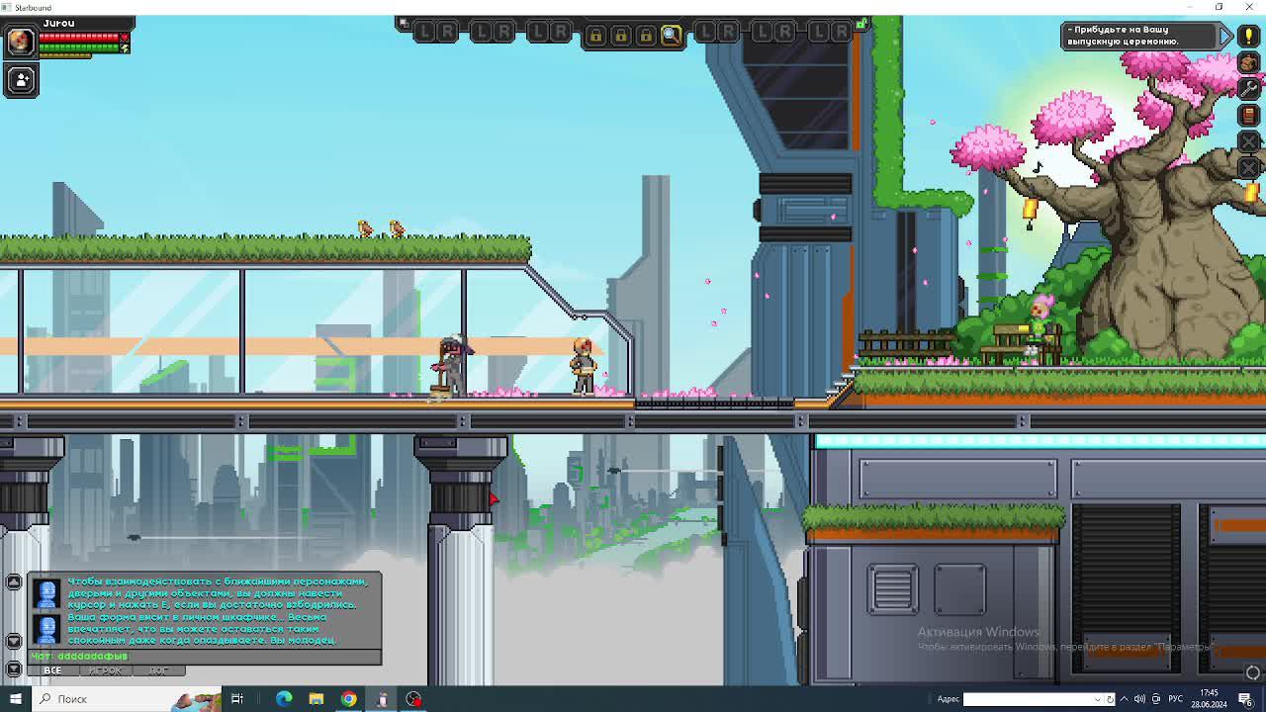This screenshot has width=1266, height=712.
Task: Open the taskbar clock and date
Action: 1209,699
